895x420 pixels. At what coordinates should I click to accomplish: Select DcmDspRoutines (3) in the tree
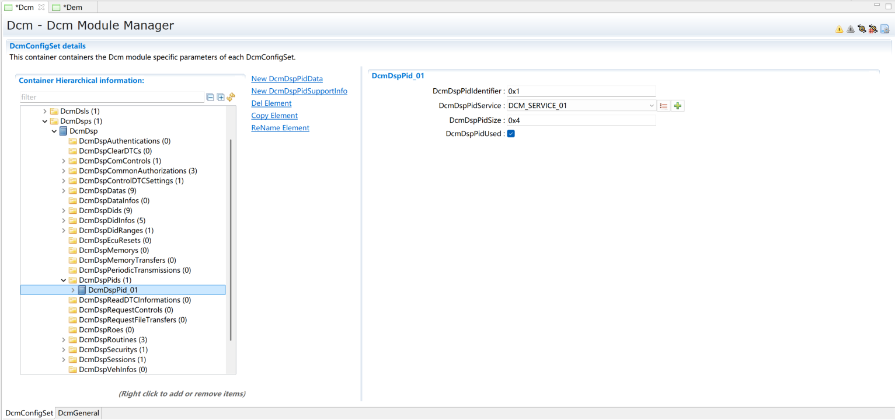click(x=113, y=340)
